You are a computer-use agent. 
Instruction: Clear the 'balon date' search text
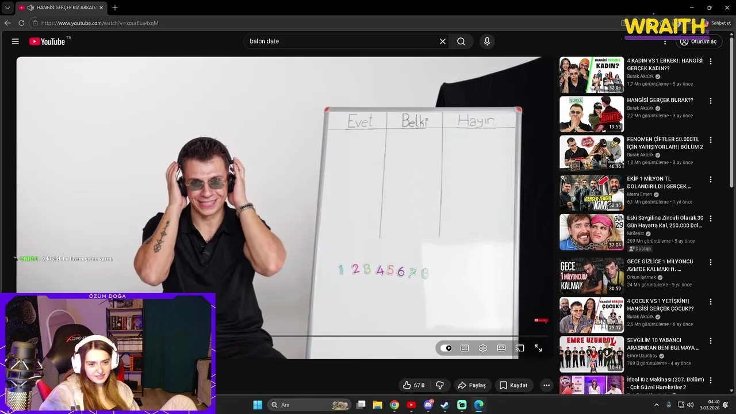pos(443,41)
